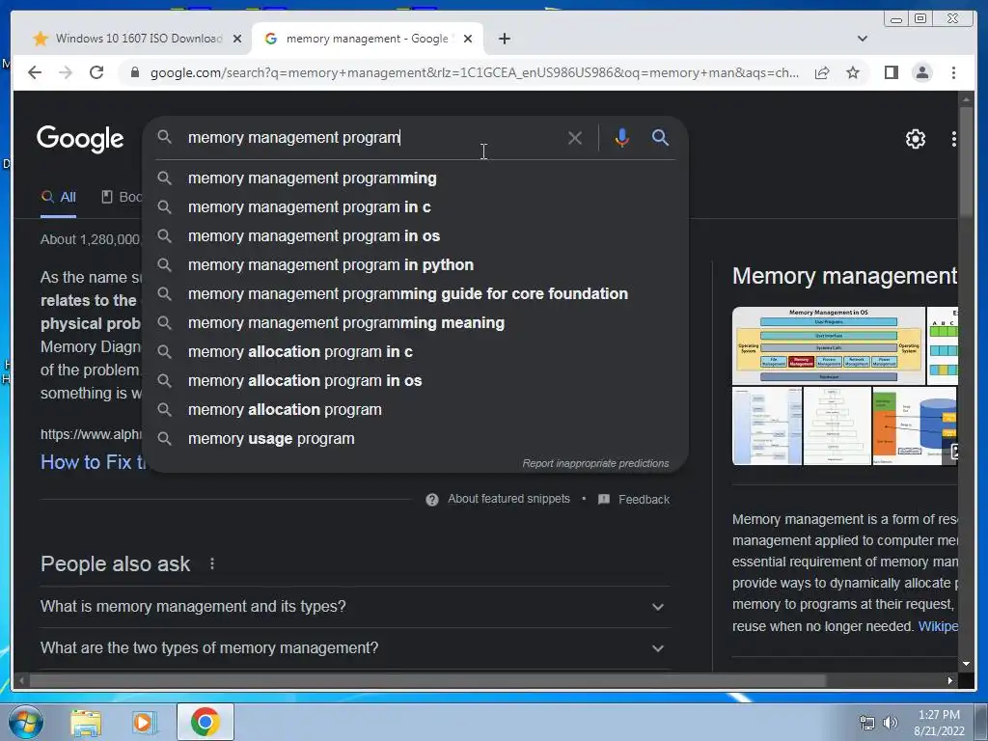Open the volume speaker tray icon
The image size is (988, 741).
(x=890, y=723)
